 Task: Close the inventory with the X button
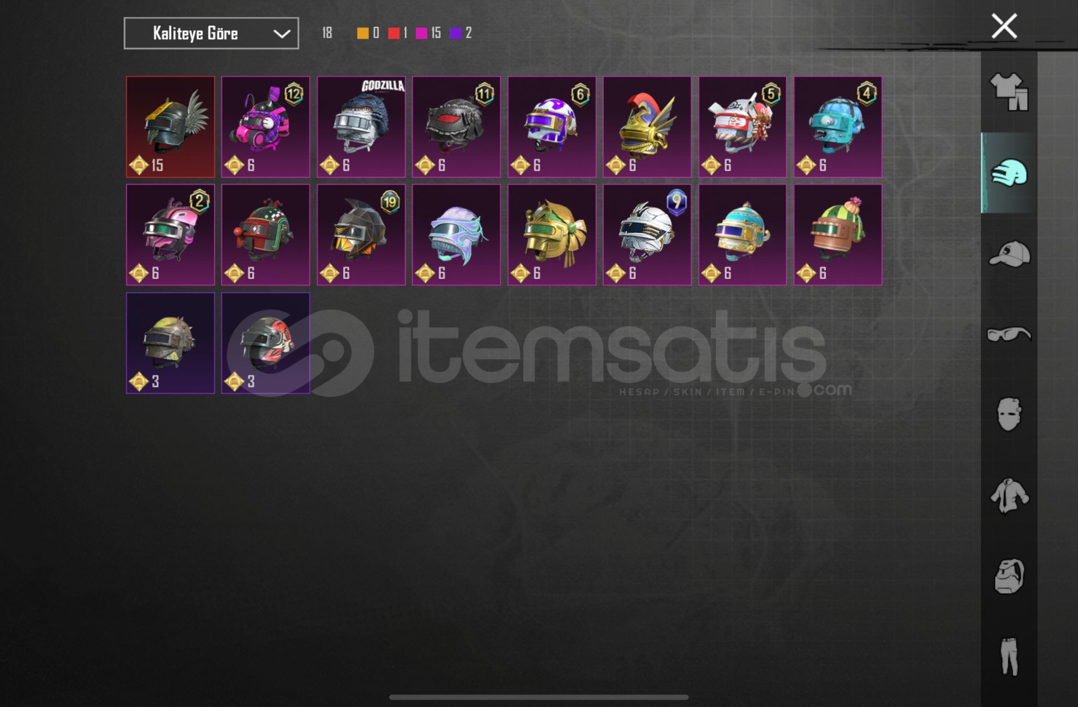[x=1004, y=26]
